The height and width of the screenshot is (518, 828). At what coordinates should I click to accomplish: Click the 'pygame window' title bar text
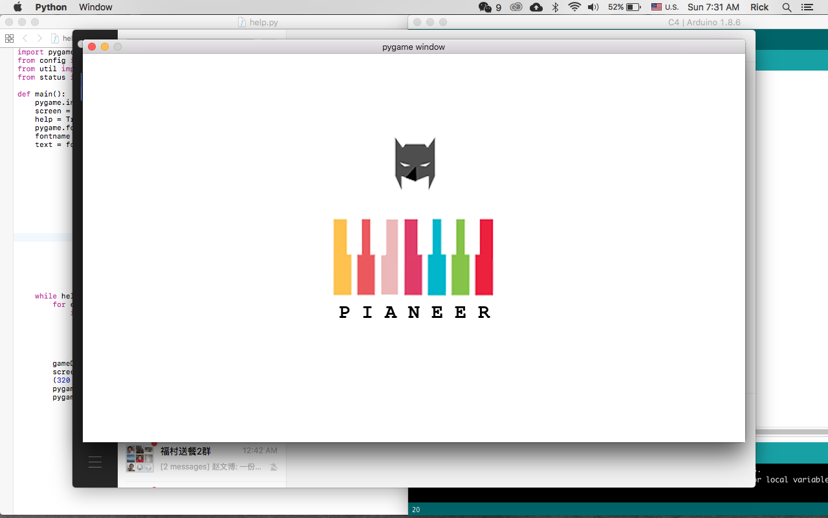pyautogui.click(x=413, y=47)
